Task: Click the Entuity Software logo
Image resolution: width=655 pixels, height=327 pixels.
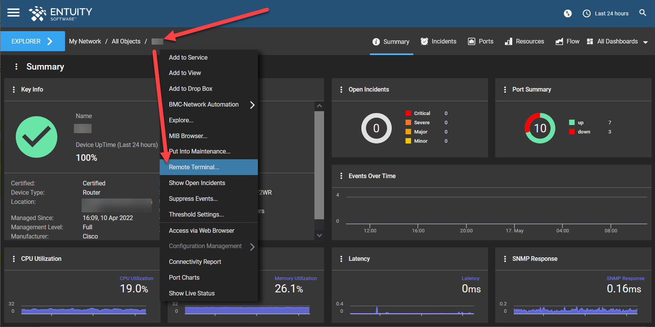Action: [60, 13]
